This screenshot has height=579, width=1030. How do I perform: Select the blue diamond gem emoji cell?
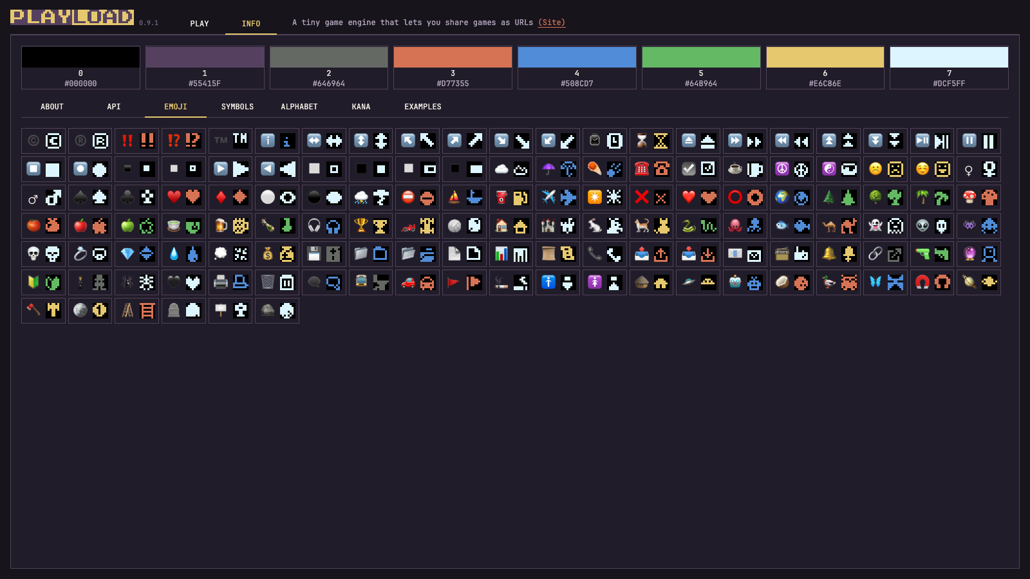click(x=137, y=254)
